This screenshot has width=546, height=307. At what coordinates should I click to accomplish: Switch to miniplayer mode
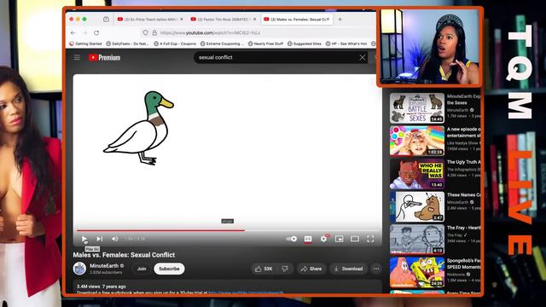tap(340, 239)
